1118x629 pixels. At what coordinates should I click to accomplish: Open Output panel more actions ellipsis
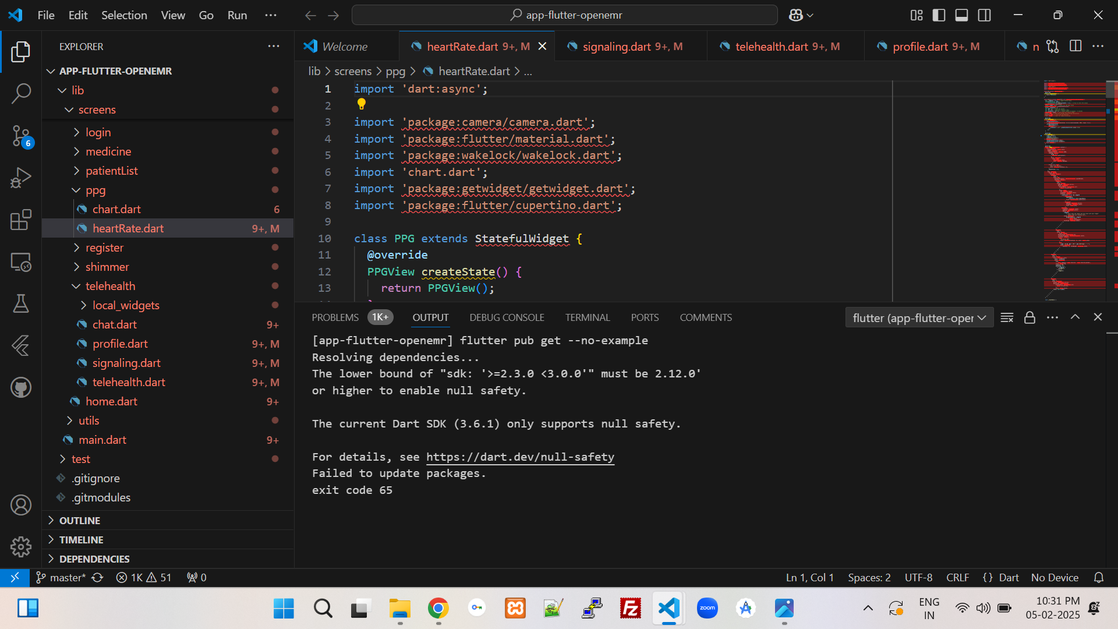tap(1052, 317)
